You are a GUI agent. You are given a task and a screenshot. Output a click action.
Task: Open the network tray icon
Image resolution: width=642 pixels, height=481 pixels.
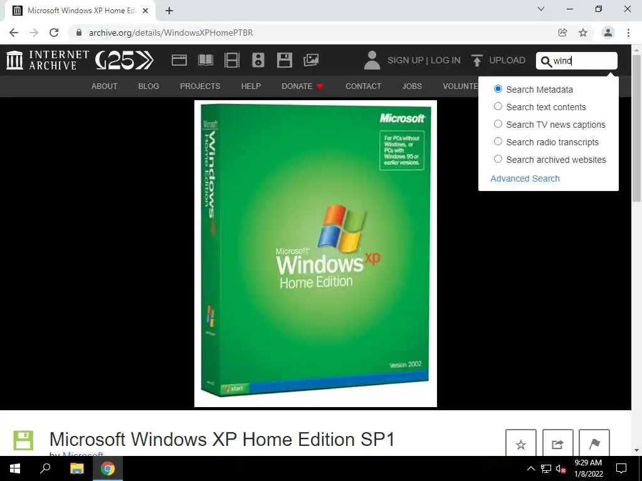click(546, 468)
